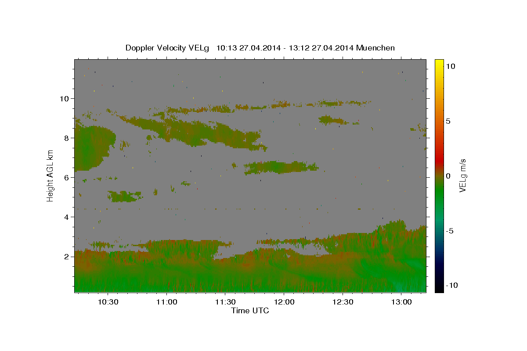Click the 'Time UTC' axis label
This screenshot has width=527, height=351.
pyautogui.click(x=250, y=311)
